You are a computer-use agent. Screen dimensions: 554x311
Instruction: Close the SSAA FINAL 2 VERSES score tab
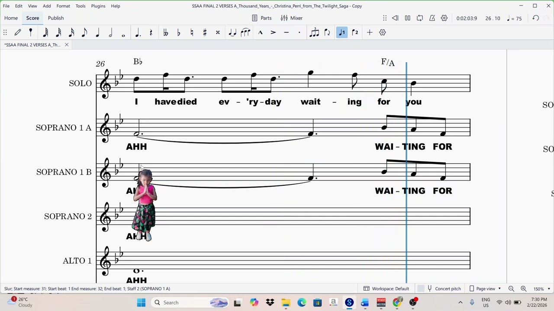67,45
